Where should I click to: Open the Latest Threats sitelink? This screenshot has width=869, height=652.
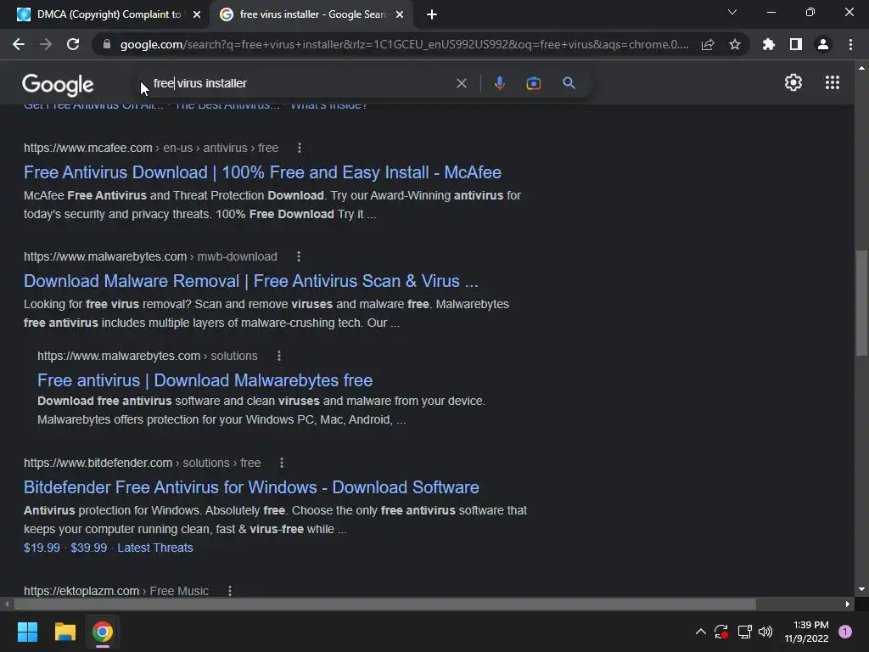point(155,548)
